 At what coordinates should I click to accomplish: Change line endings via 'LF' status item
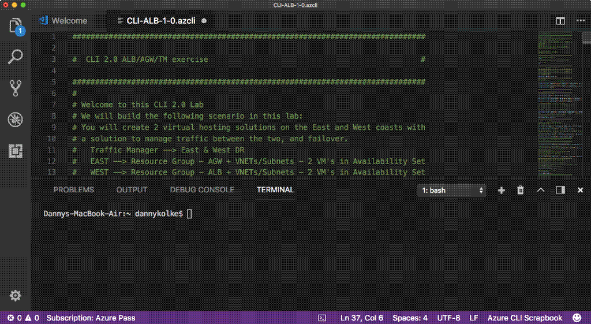(x=474, y=318)
